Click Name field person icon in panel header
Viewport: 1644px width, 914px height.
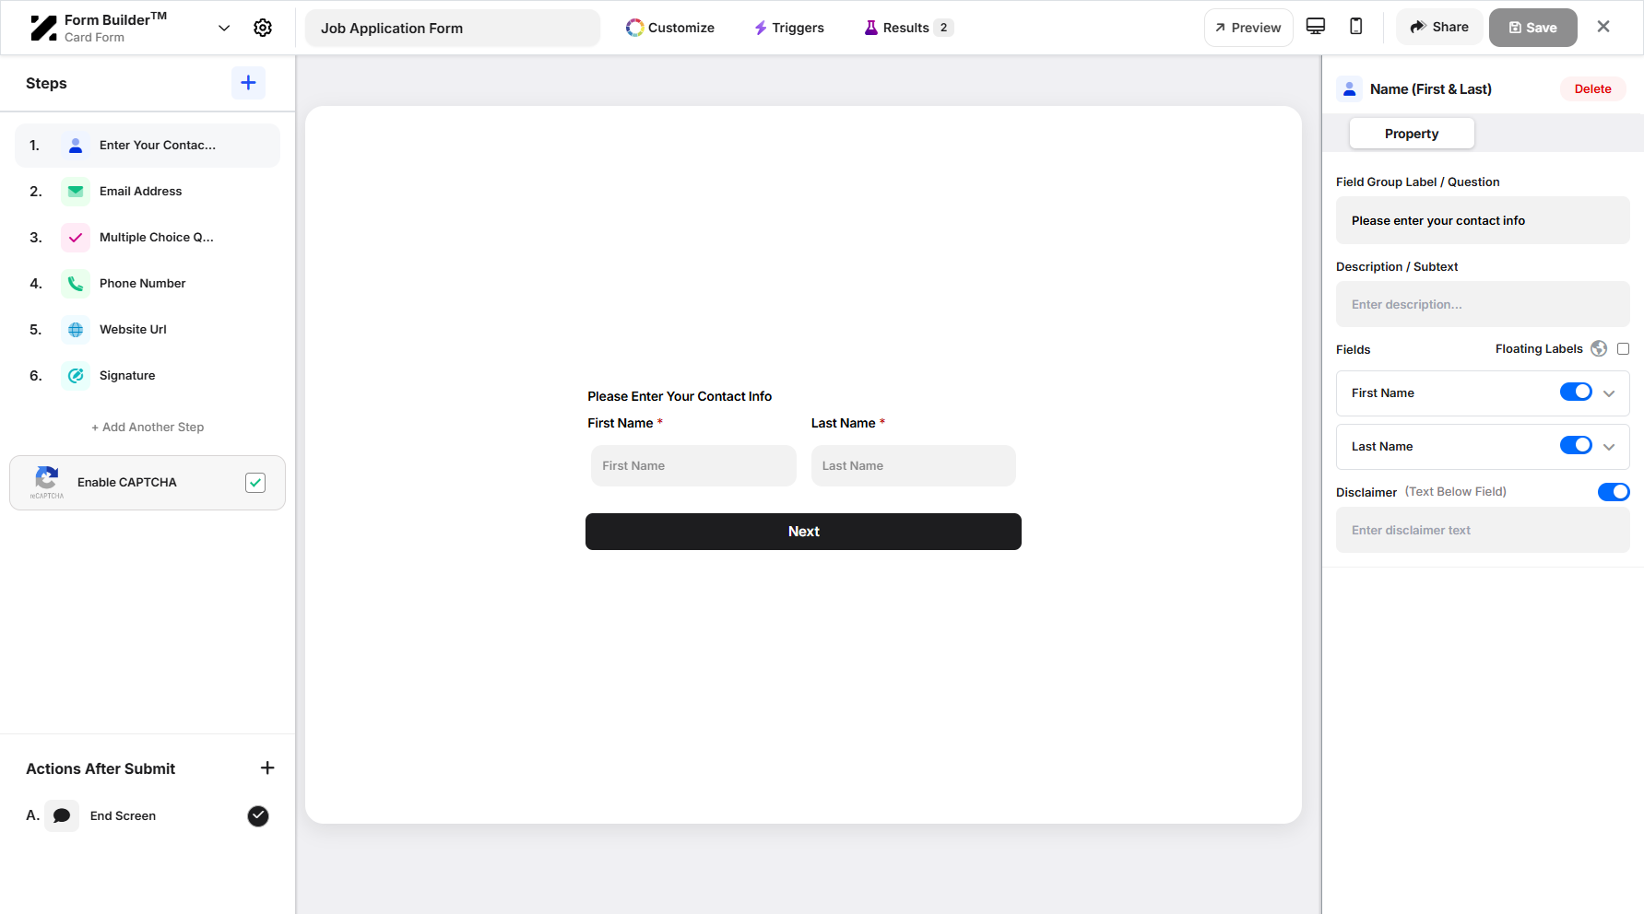[x=1350, y=89]
